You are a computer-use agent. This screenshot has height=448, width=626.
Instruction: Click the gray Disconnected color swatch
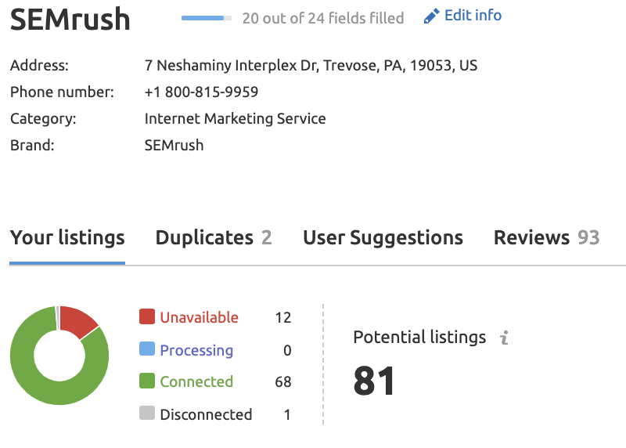[x=147, y=414]
